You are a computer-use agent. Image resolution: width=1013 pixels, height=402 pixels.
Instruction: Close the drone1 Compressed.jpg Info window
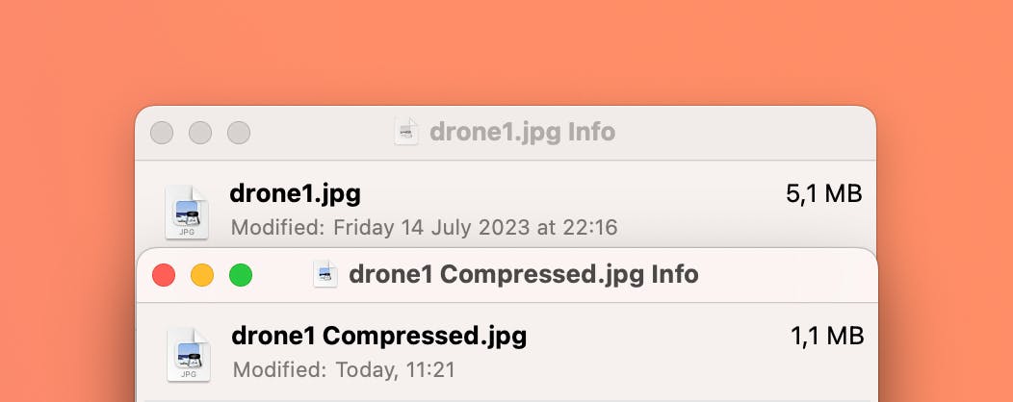coord(164,275)
